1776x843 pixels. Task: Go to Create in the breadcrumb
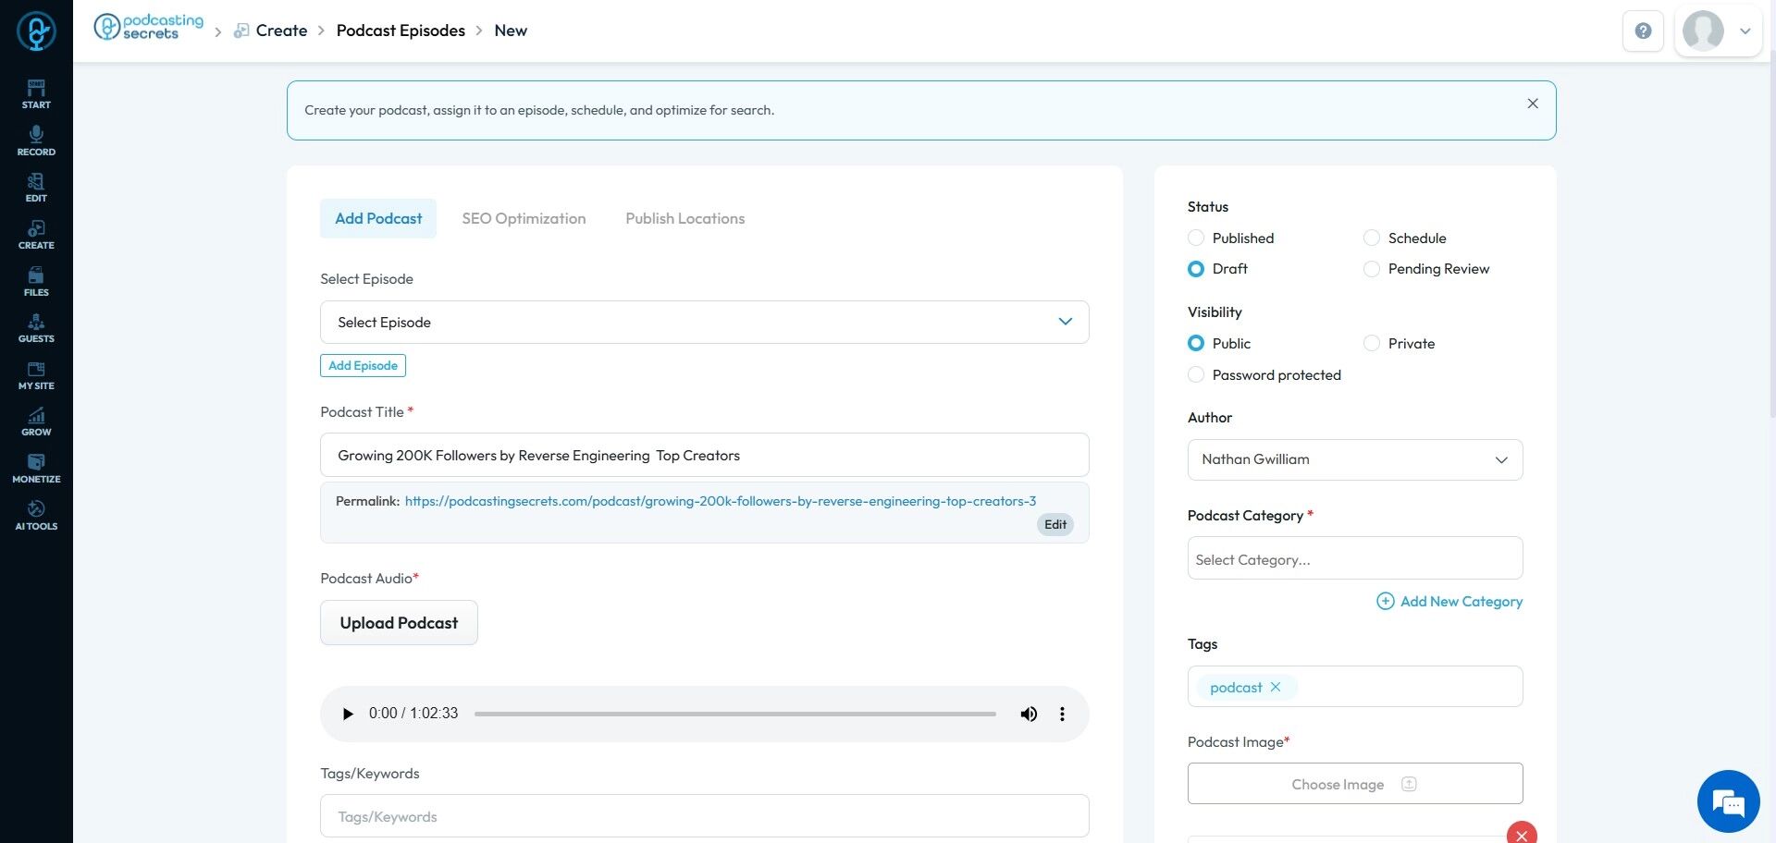(x=281, y=31)
